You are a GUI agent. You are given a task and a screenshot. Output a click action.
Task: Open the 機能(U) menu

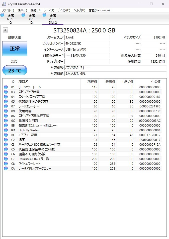point(36,10)
